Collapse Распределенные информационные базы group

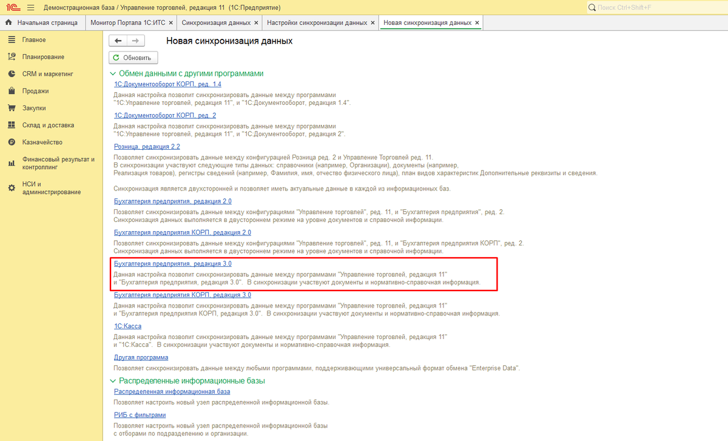pyautogui.click(x=112, y=381)
